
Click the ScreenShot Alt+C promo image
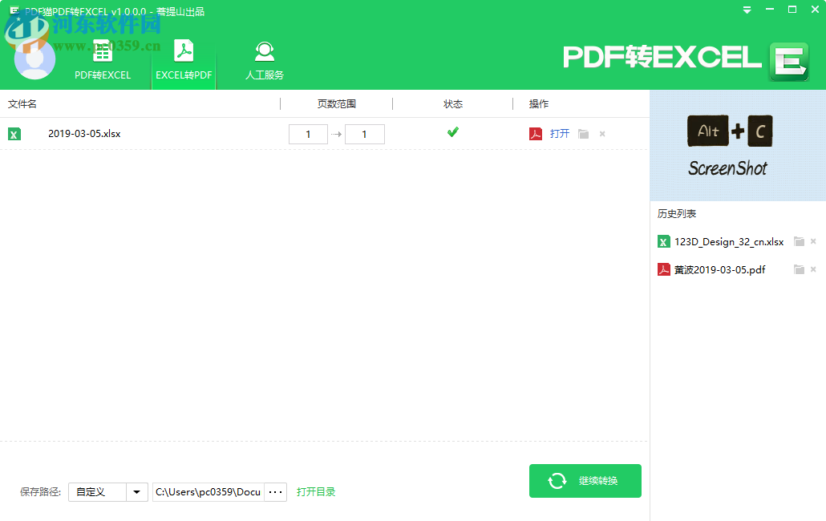pos(729,144)
